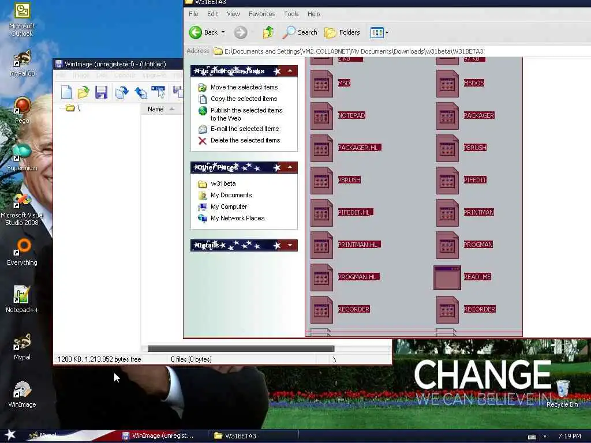Click the New image icon in WinImage toolbar

tap(66, 92)
